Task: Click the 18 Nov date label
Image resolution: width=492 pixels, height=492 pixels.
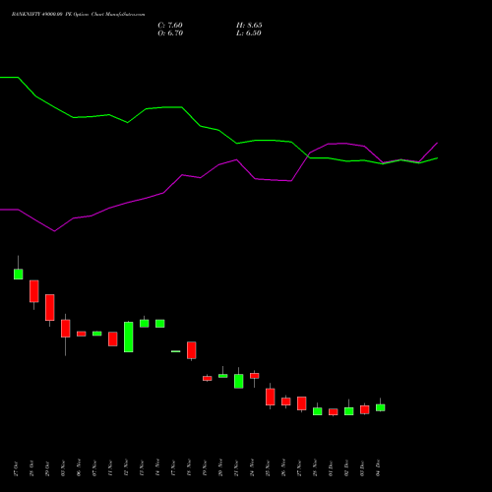Action: [189, 468]
